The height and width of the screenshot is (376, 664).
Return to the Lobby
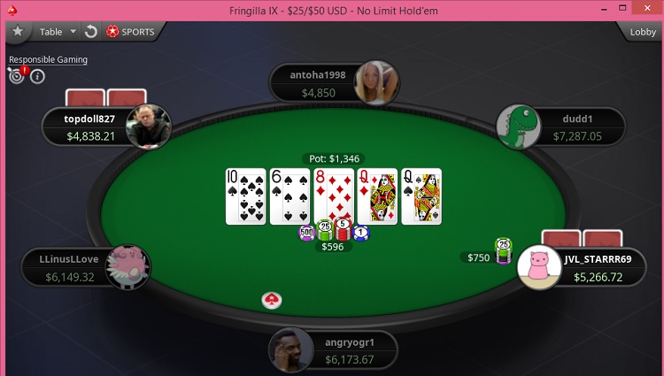point(643,32)
